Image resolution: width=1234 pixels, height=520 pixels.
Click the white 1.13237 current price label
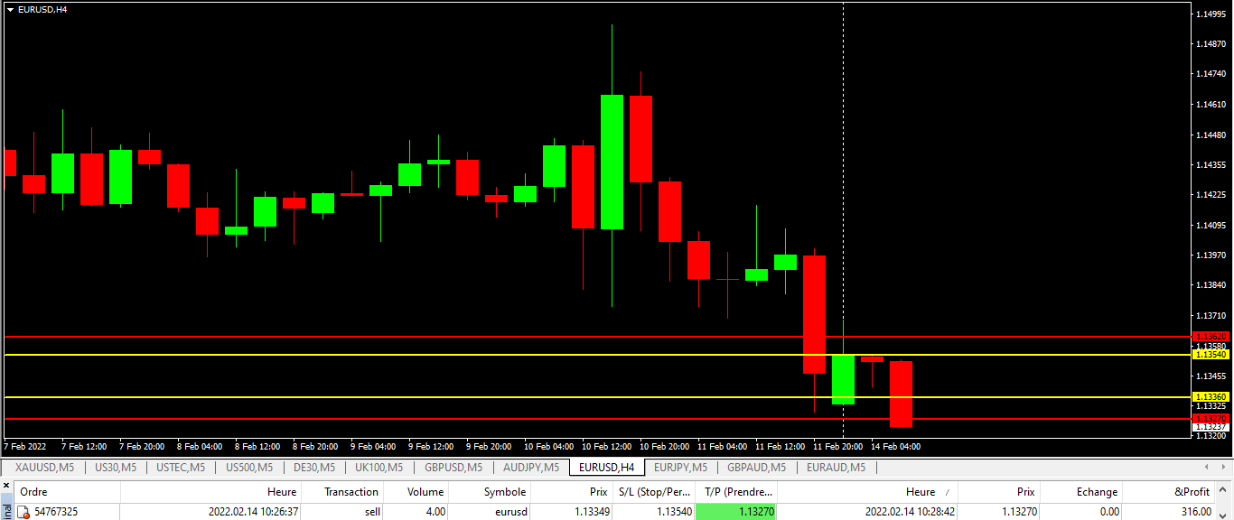coord(1211,426)
